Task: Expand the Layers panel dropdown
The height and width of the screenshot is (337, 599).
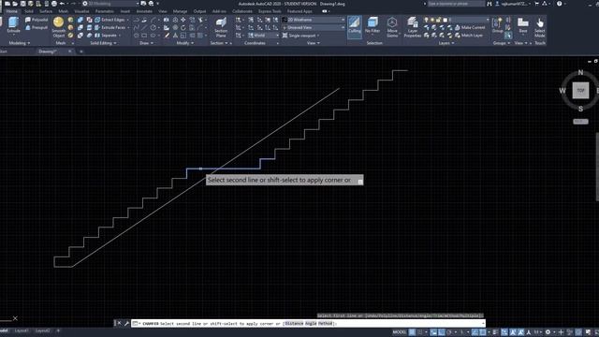Action: (x=446, y=43)
